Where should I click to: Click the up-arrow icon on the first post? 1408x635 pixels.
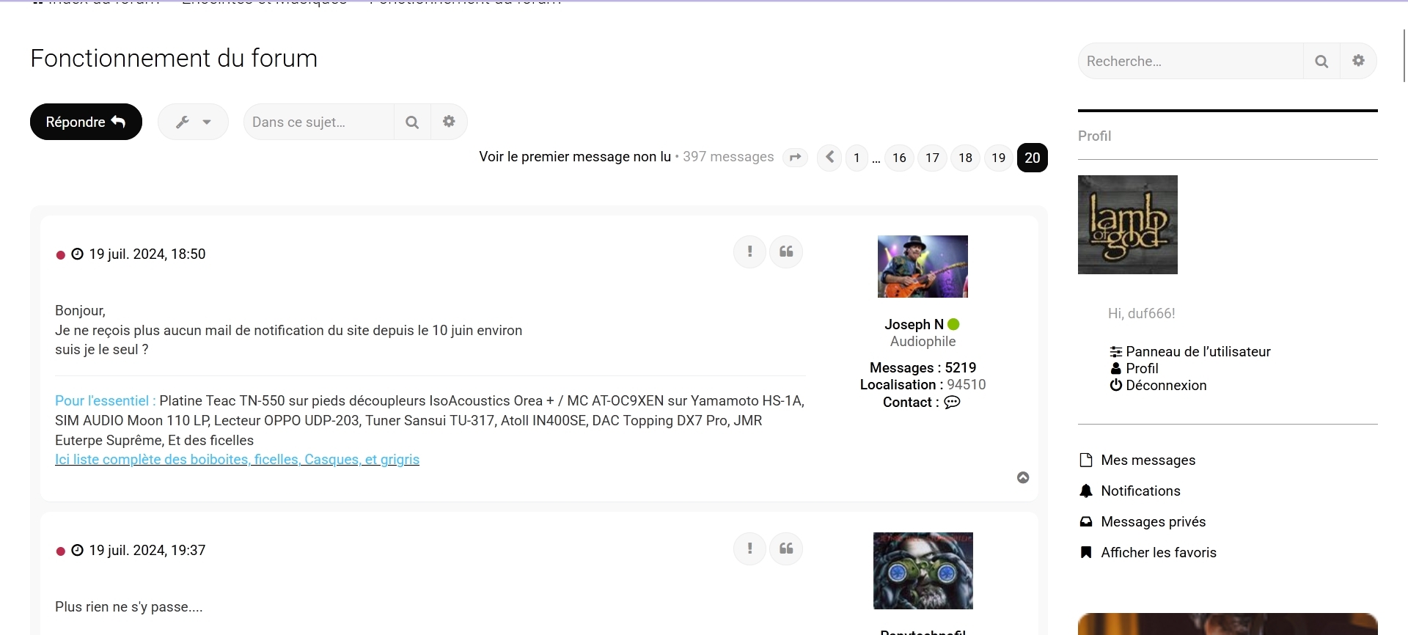click(1023, 477)
